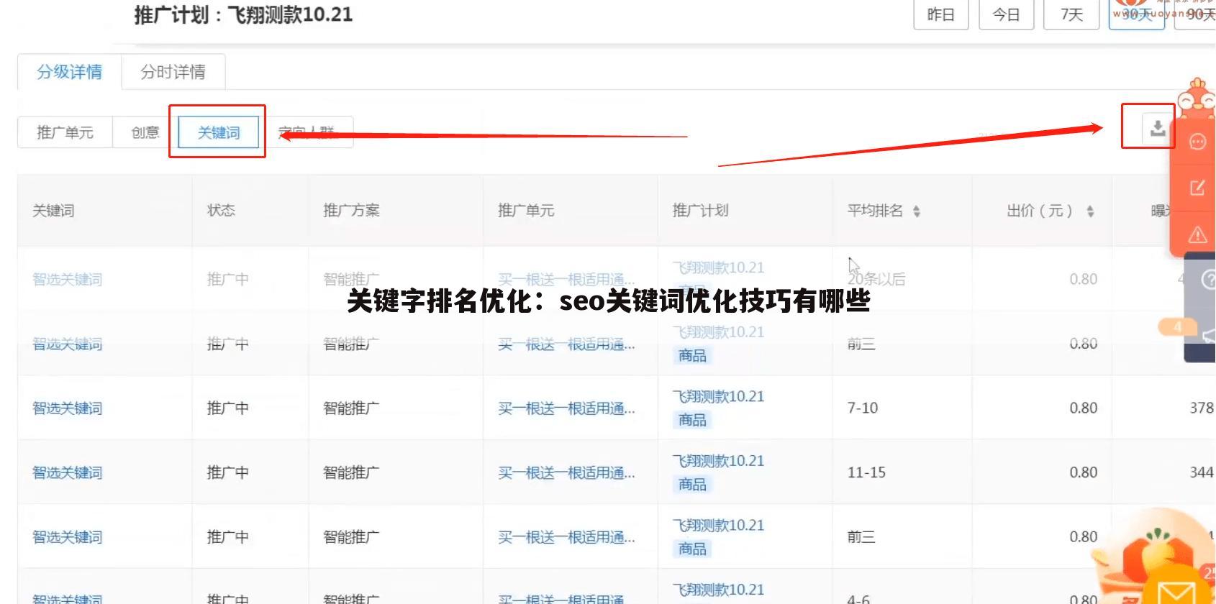The image size is (1216, 604).
Task: Open 飞翔测款10.21 plan link in 11-15 row
Action: (719, 462)
